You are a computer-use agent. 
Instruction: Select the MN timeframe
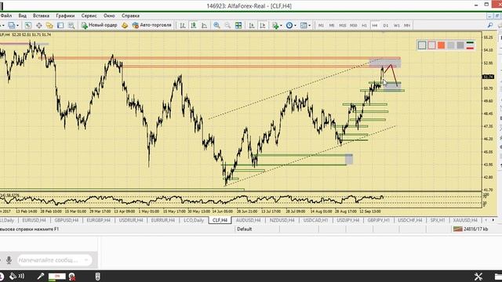(407, 25)
